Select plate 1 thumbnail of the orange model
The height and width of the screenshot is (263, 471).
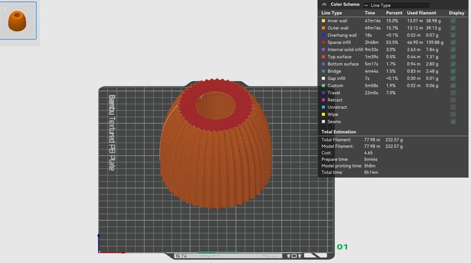pos(17,20)
